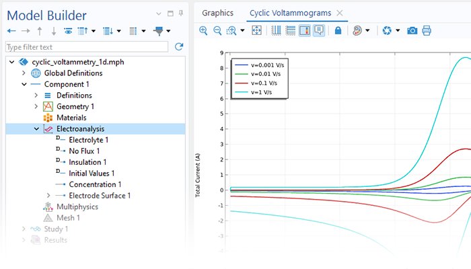
Task: Select the Global Definitions globe icon
Action: click(x=36, y=73)
